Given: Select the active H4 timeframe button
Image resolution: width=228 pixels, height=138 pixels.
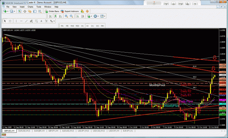Looking at the screenshot, I should [87, 26].
